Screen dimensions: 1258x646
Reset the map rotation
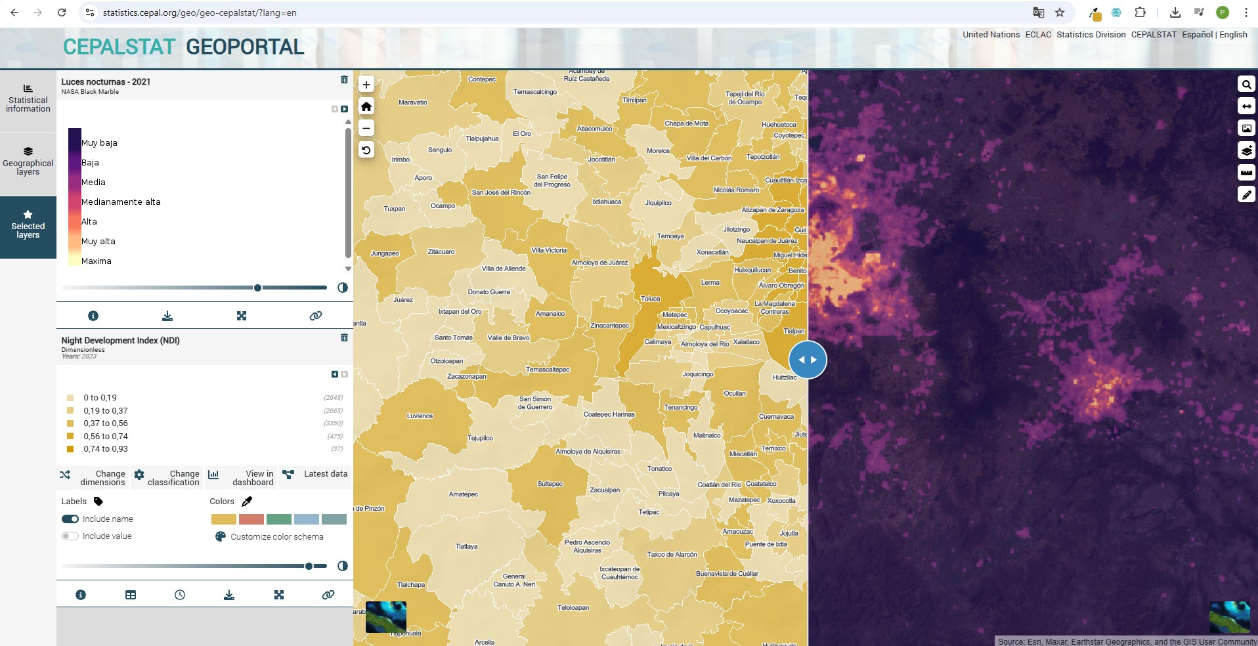[x=366, y=150]
